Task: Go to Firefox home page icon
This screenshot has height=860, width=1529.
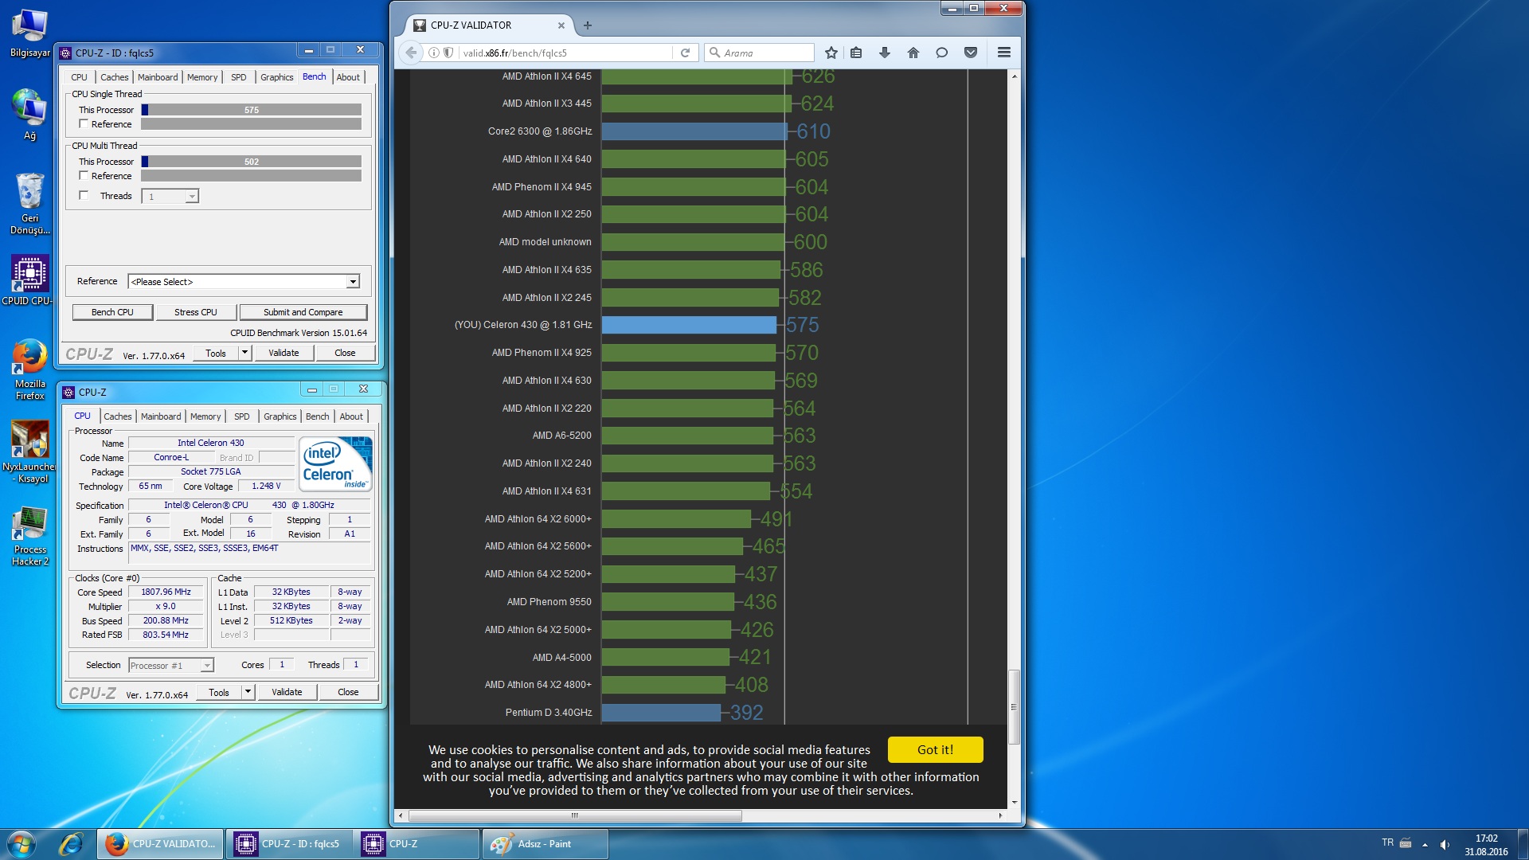Action: pyautogui.click(x=913, y=53)
